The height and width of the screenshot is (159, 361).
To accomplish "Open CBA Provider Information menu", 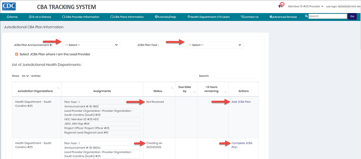I will (81, 17).
